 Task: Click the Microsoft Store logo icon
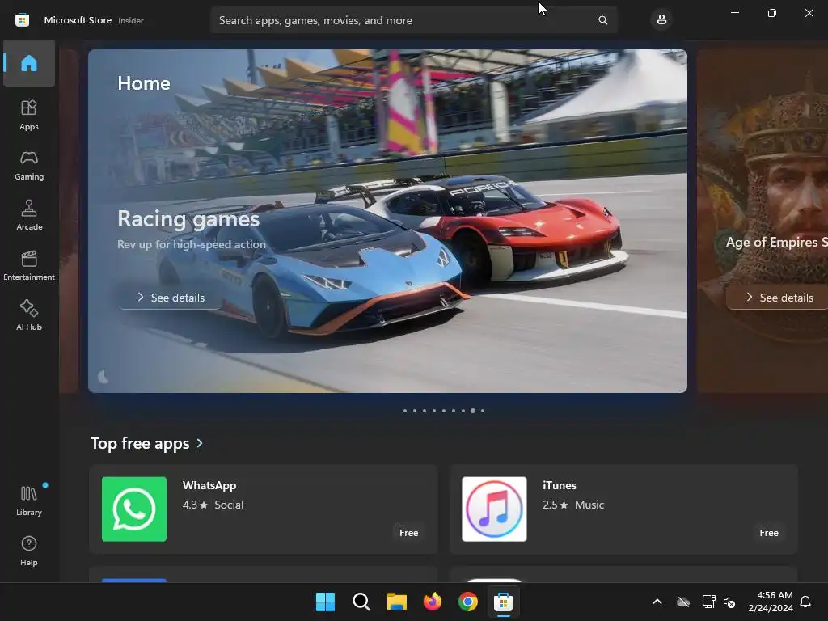[22, 20]
